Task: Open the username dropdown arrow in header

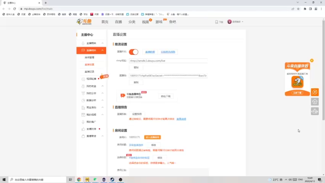Action: point(243,22)
